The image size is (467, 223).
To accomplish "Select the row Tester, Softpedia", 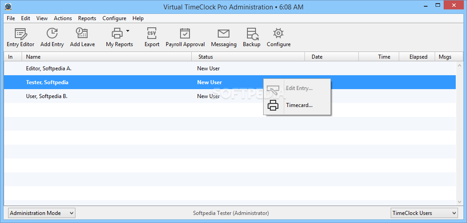I will point(229,82).
